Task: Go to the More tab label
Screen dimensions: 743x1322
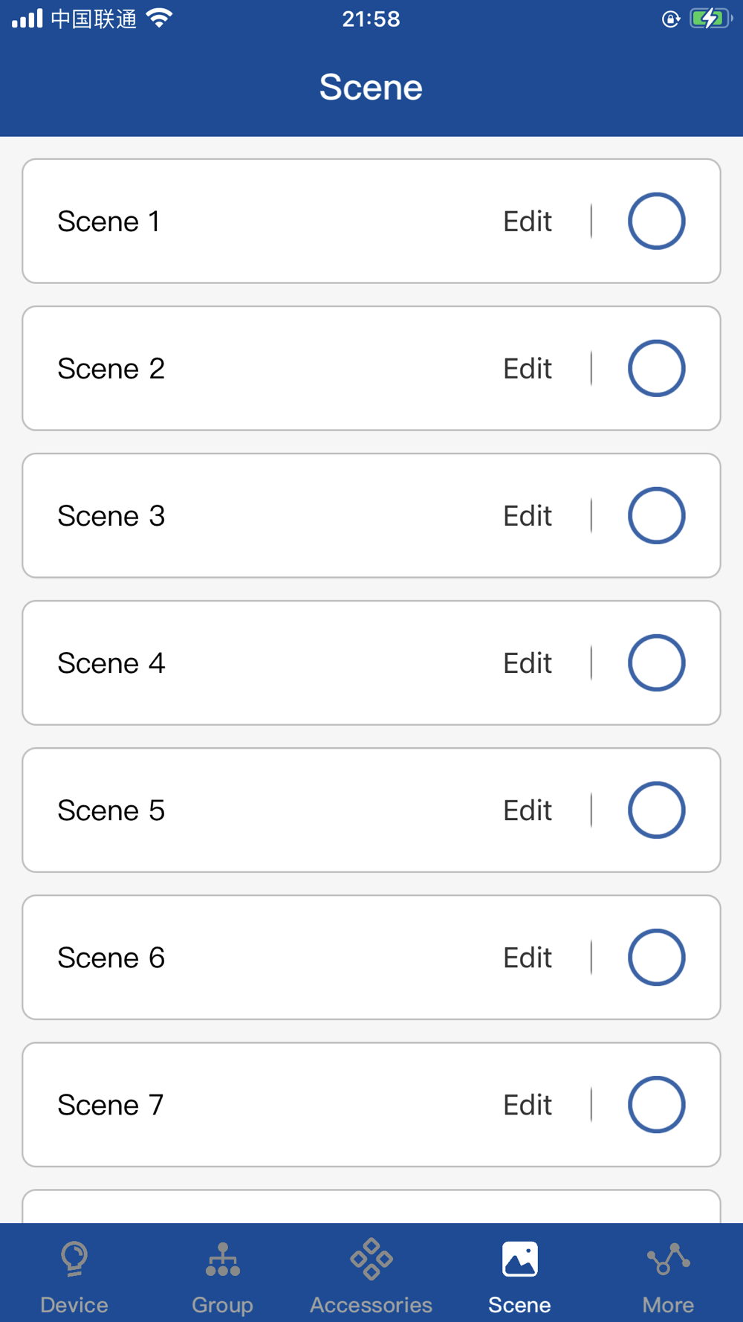Action: click(x=669, y=1305)
